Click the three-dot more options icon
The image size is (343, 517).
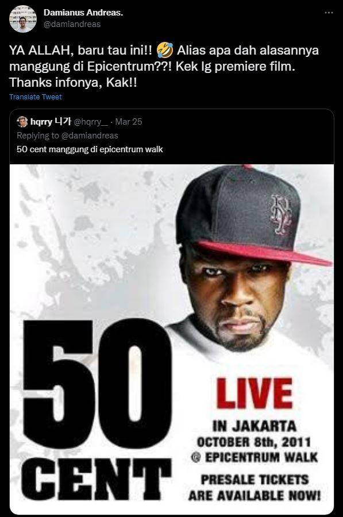(329, 13)
